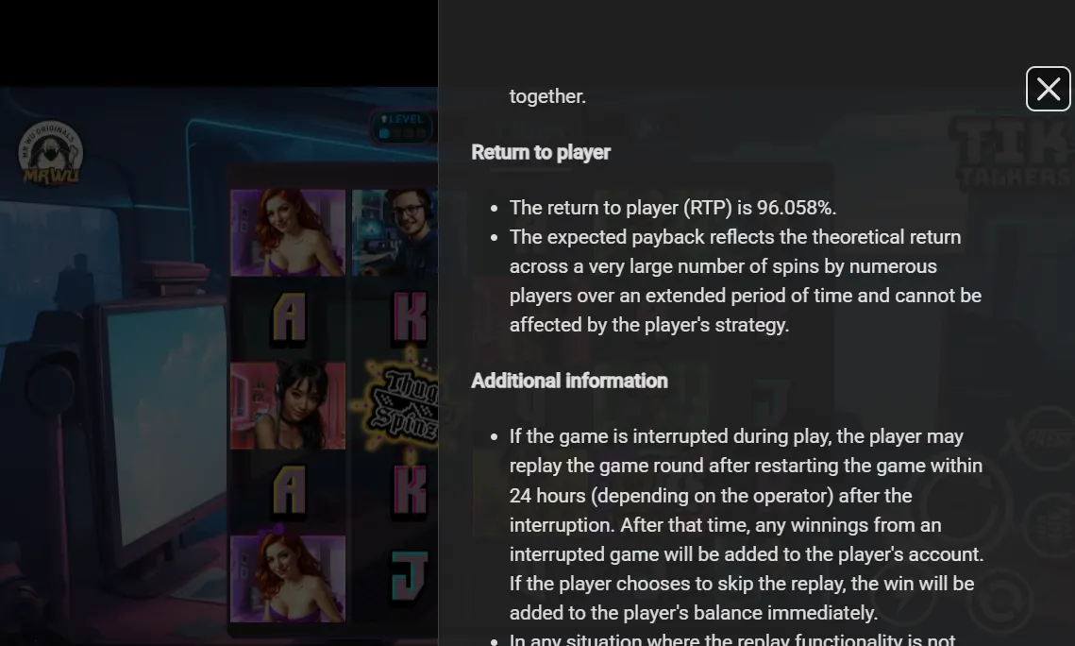Click the dimmed XPRESS button behind panel

tap(1042, 439)
